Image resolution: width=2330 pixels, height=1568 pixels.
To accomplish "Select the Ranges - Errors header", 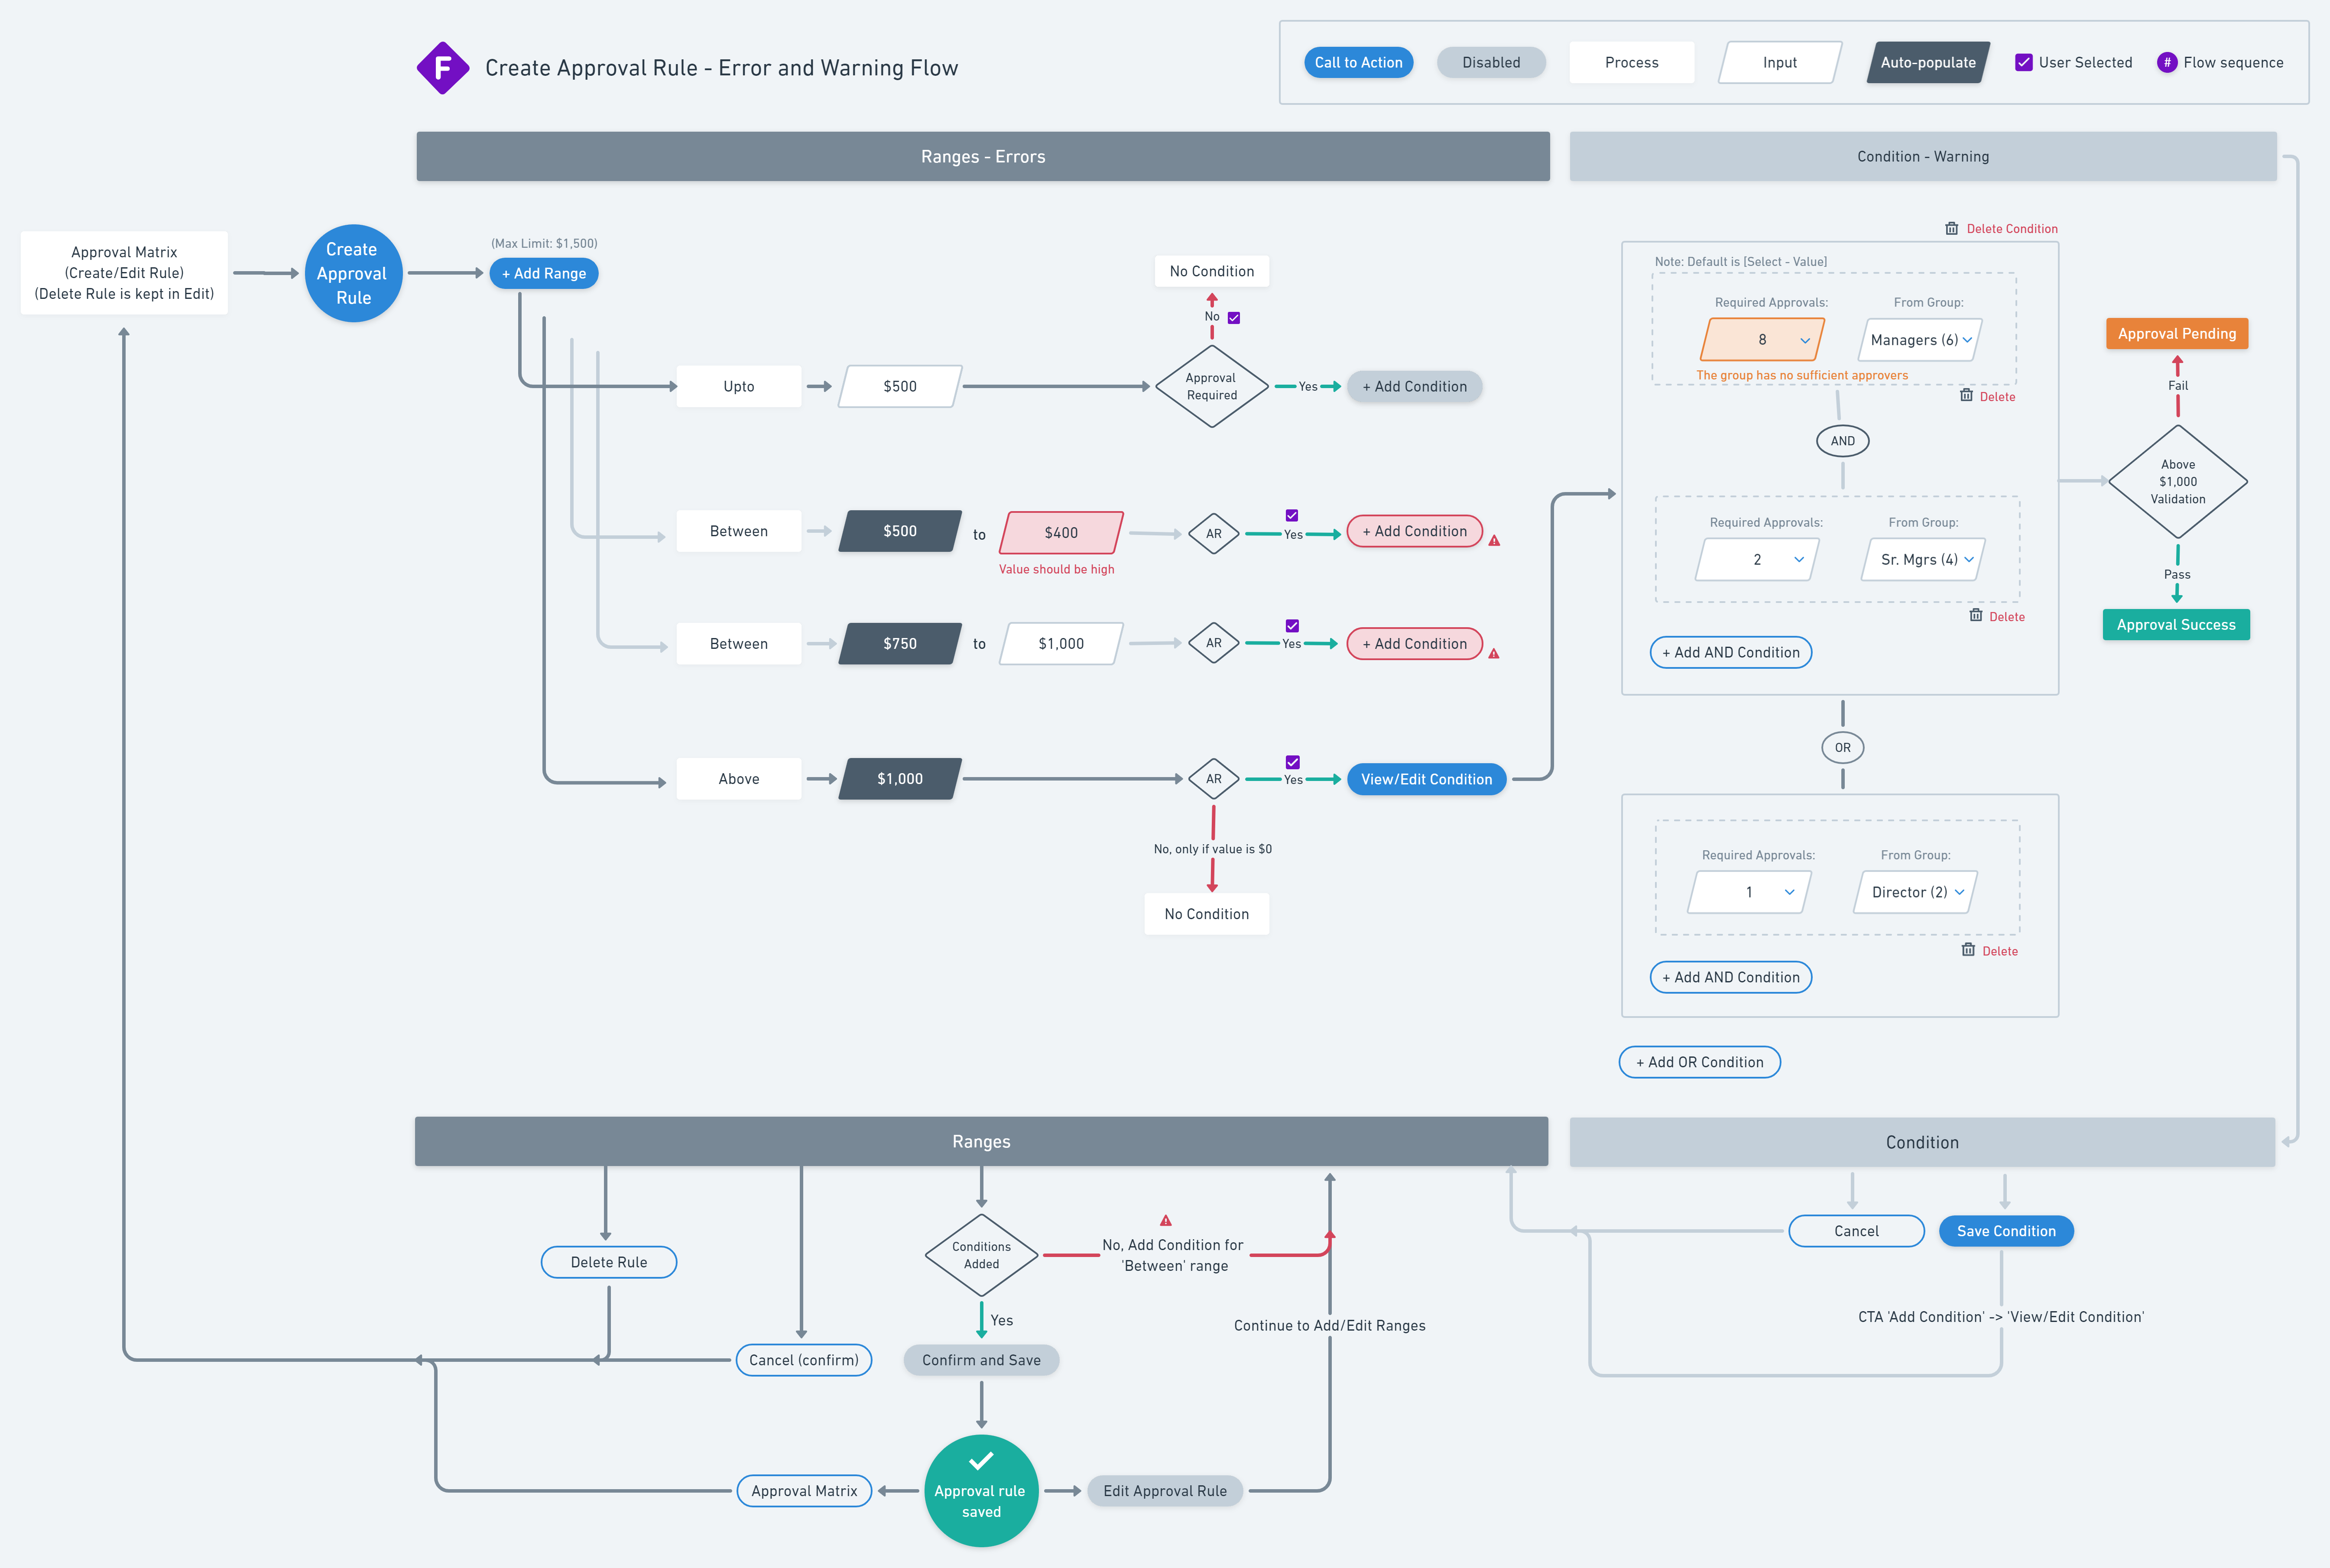I will (983, 157).
